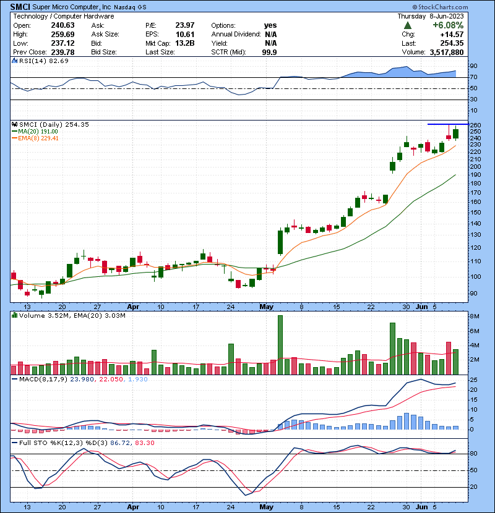Click the orange EMA(8) legend line marker

click(14, 138)
